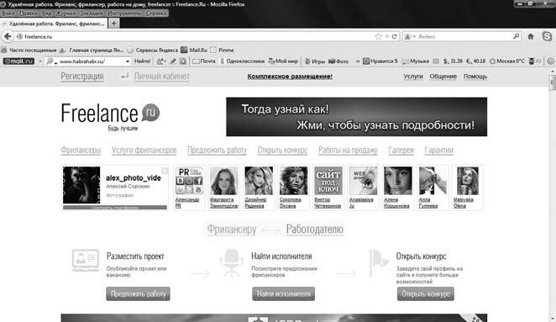Open the Помощь header link
Viewport: 556px width, 322px height.
pyautogui.click(x=475, y=77)
